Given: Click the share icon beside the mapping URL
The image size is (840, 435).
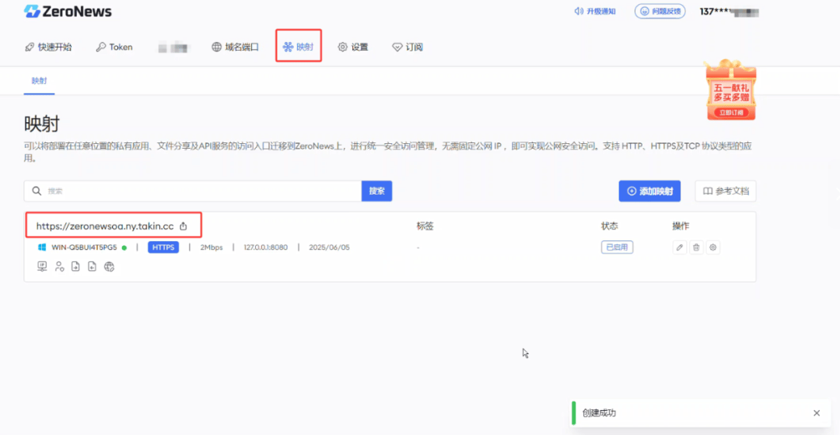Looking at the screenshot, I should tap(184, 226).
